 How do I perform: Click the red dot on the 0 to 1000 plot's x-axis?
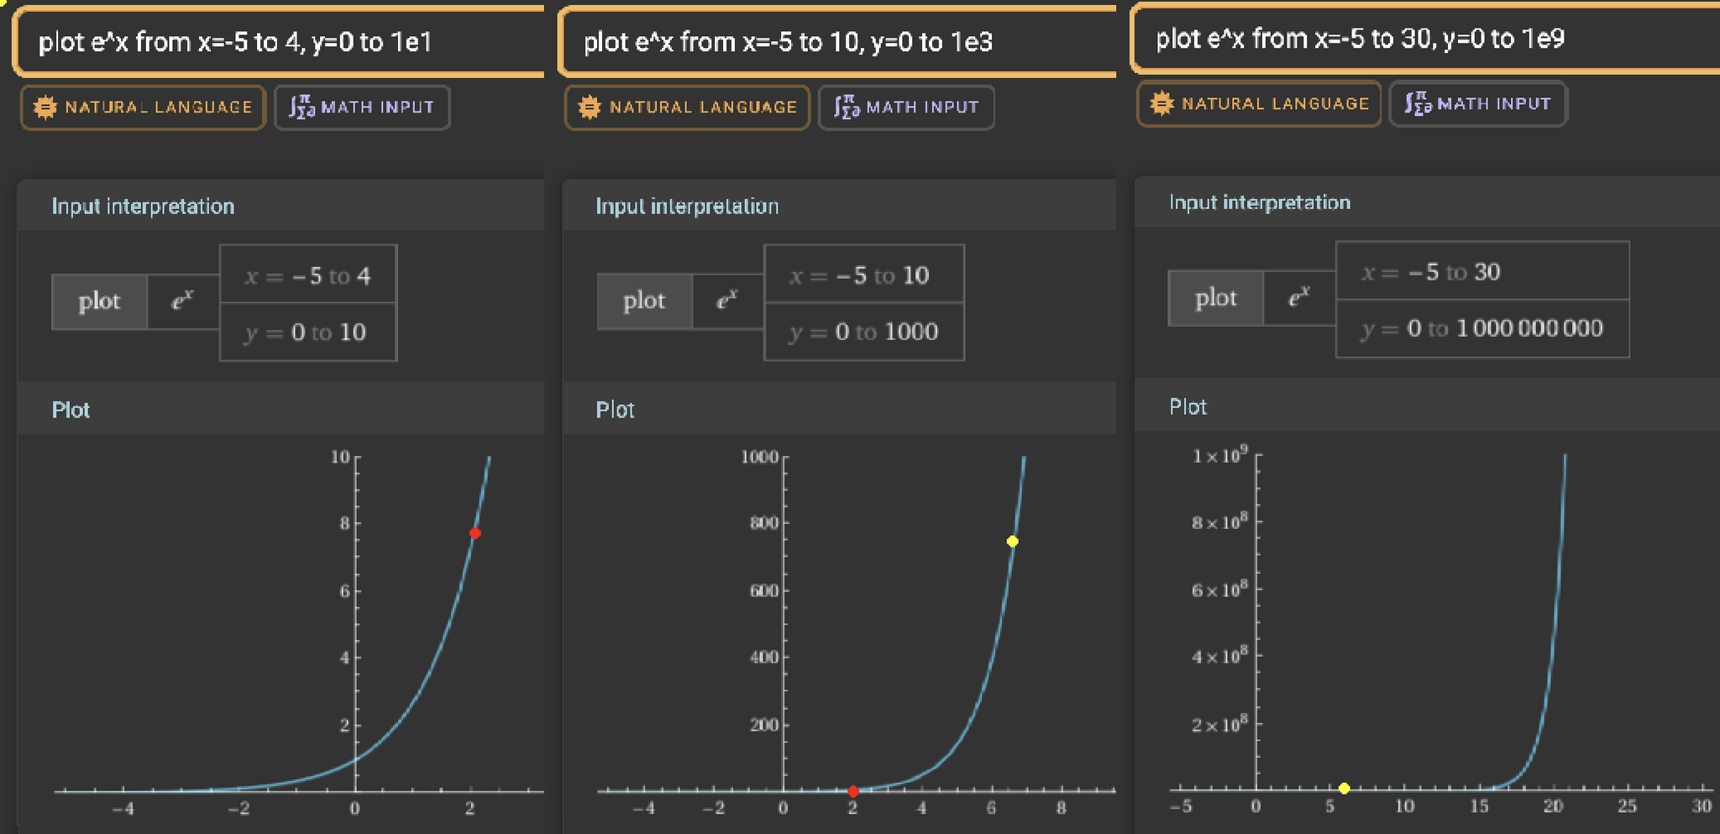(853, 791)
